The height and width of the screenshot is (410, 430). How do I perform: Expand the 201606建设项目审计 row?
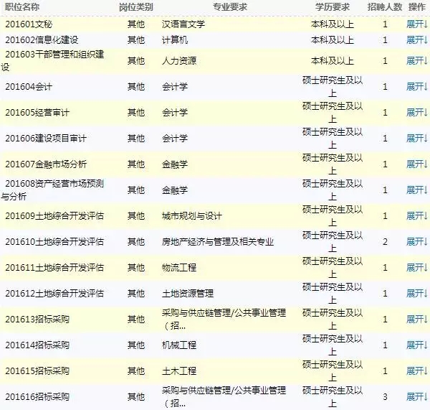click(416, 139)
